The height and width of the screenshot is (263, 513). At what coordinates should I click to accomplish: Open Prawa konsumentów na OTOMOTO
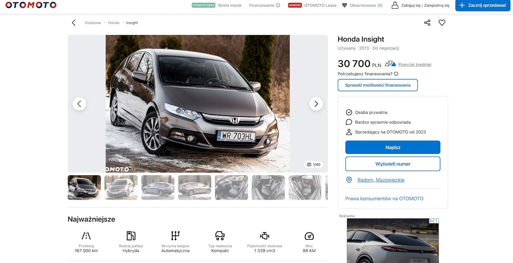click(384, 198)
